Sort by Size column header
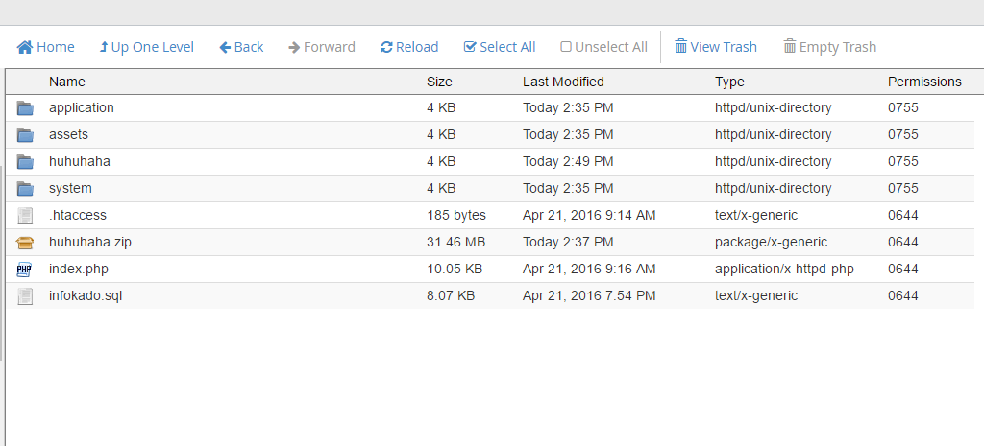Image resolution: width=984 pixels, height=446 pixels. point(439,82)
